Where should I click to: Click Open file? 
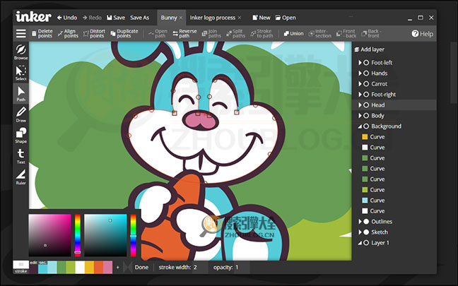pyautogui.click(x=286, y=18)
